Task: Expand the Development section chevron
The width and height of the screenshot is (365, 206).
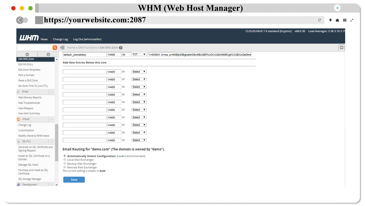Action: coord(51,185)
